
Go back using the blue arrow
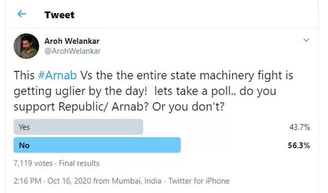click(22, 14)
